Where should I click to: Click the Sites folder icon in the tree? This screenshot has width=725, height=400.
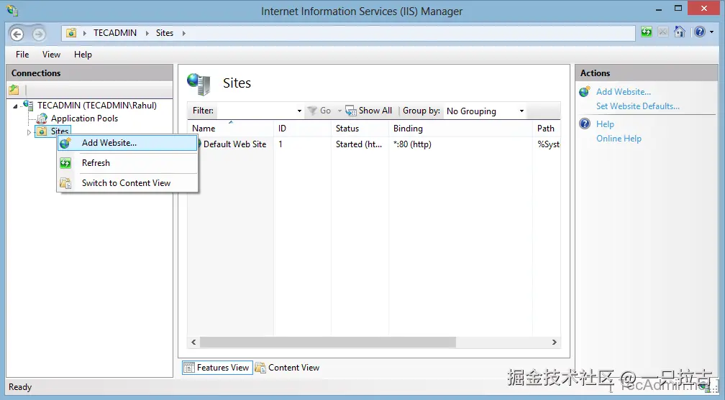(42, 131)
